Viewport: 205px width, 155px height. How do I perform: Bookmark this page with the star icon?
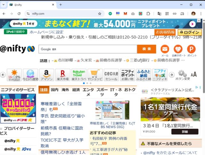click(x=100, y=14)
